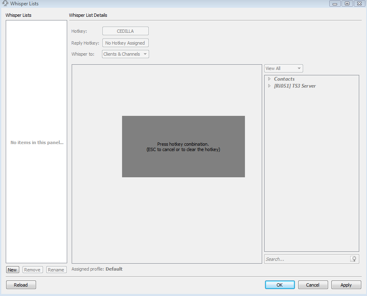367x296 pixels.
Task: Create a new whisper list with New
Action: pos(12,270)
